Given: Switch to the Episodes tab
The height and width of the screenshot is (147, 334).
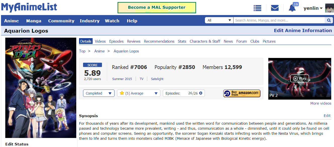Looking at the screenshot, I should 116,41.
